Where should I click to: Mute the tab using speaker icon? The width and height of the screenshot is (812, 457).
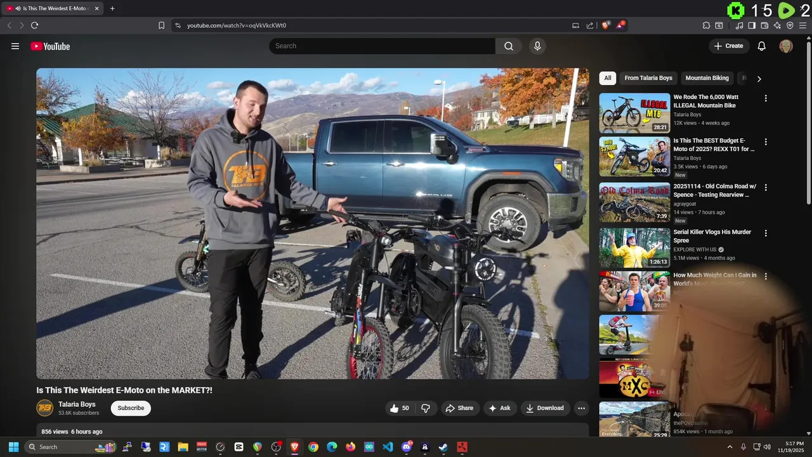tap(17, 8)
